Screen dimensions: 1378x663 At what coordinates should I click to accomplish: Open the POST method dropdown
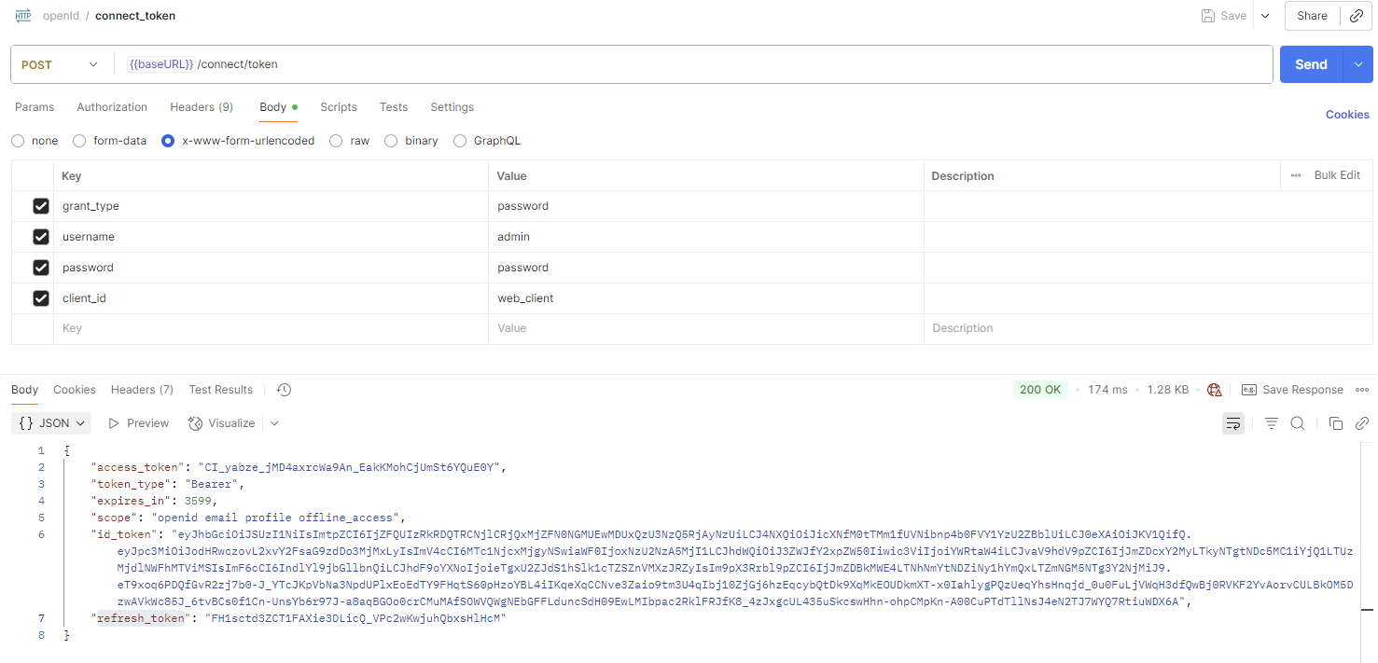tap(60, 64)
